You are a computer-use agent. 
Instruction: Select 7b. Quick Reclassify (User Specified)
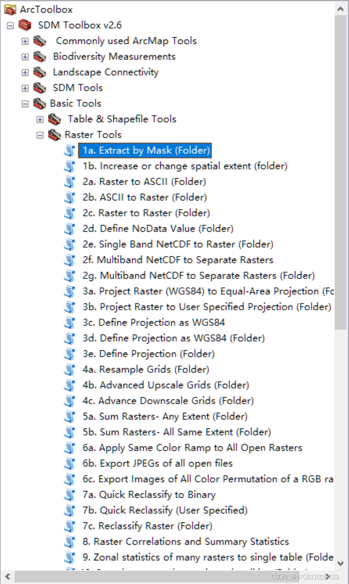[x=165, y=510]
